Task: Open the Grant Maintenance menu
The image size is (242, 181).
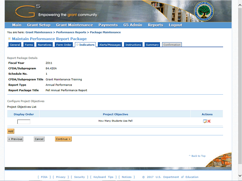Action: [x=74, y=25]
